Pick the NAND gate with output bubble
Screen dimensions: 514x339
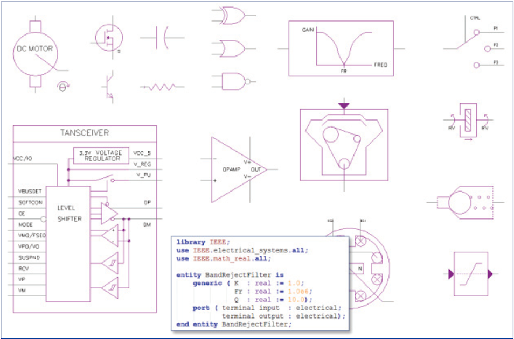coord(233,81)
